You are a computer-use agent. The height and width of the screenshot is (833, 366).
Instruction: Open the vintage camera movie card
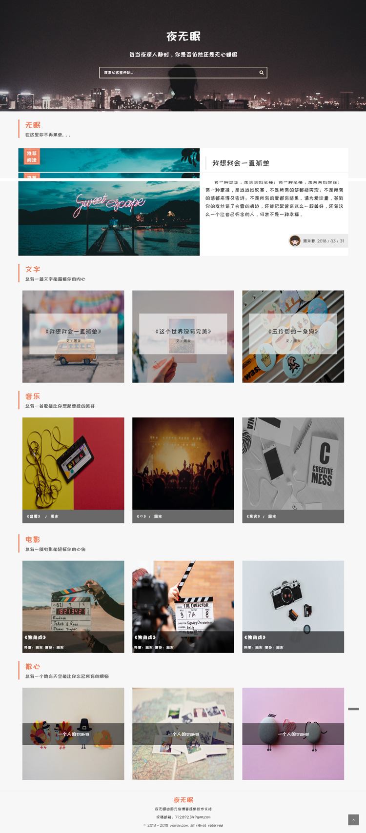coord(293,607)
